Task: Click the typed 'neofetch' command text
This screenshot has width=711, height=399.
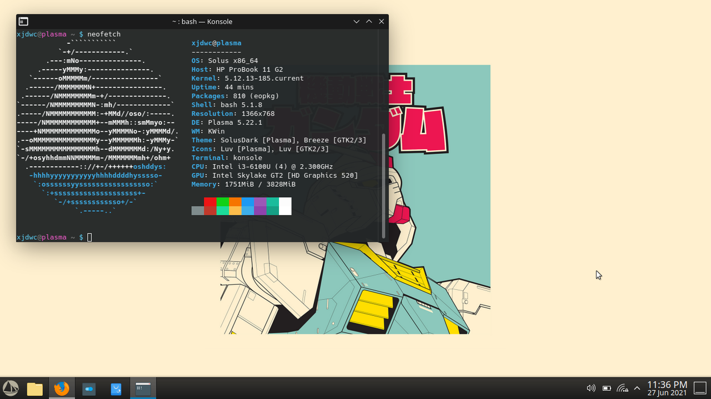Action: pyautogui.click(x=104, y=34)
